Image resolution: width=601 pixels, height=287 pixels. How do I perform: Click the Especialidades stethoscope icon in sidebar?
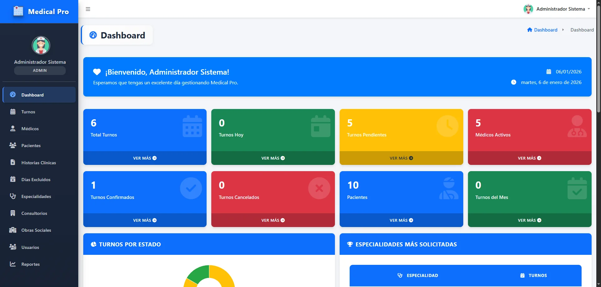[13, 196]
